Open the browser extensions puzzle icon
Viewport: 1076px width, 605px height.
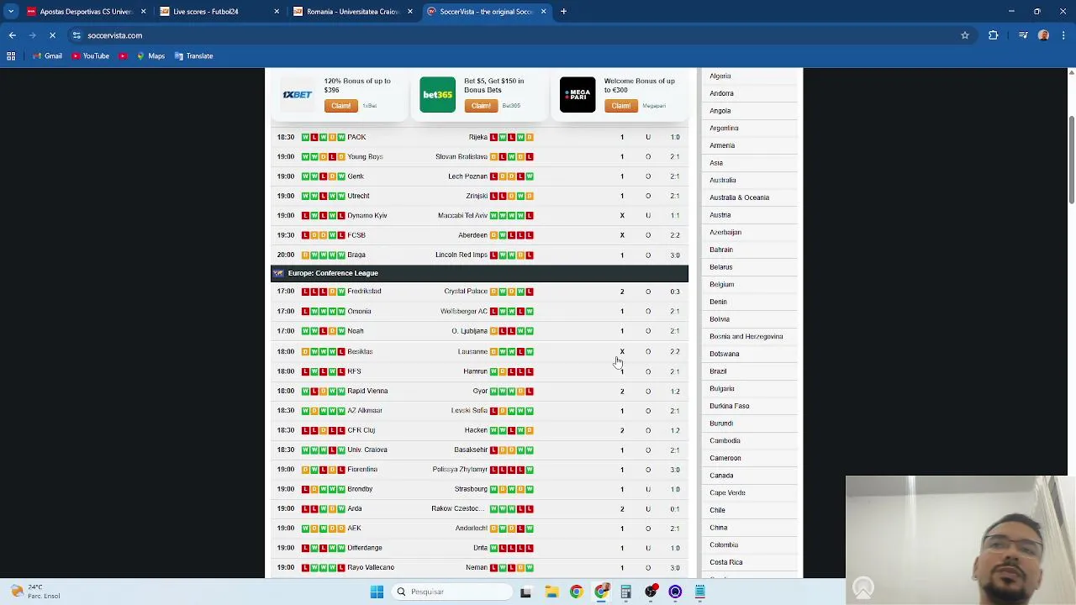click(x=994, y=35)
